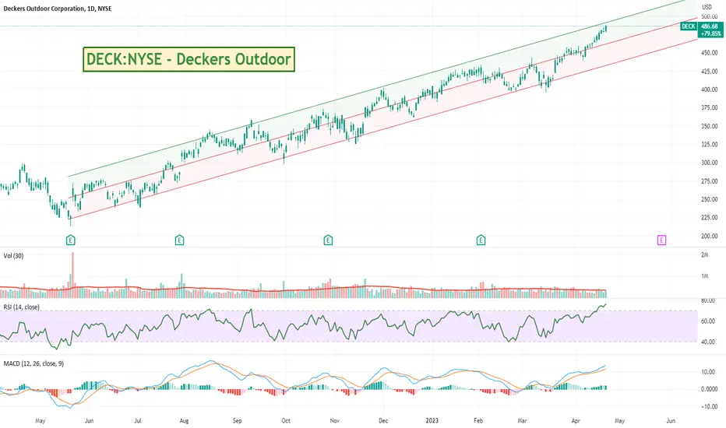
Task: Click the green DECK ticker tag
Action: point(689,26)
